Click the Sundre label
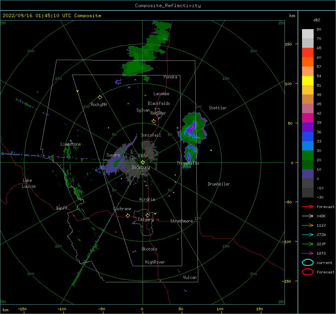The image size is (336, 314). (113, 155)
